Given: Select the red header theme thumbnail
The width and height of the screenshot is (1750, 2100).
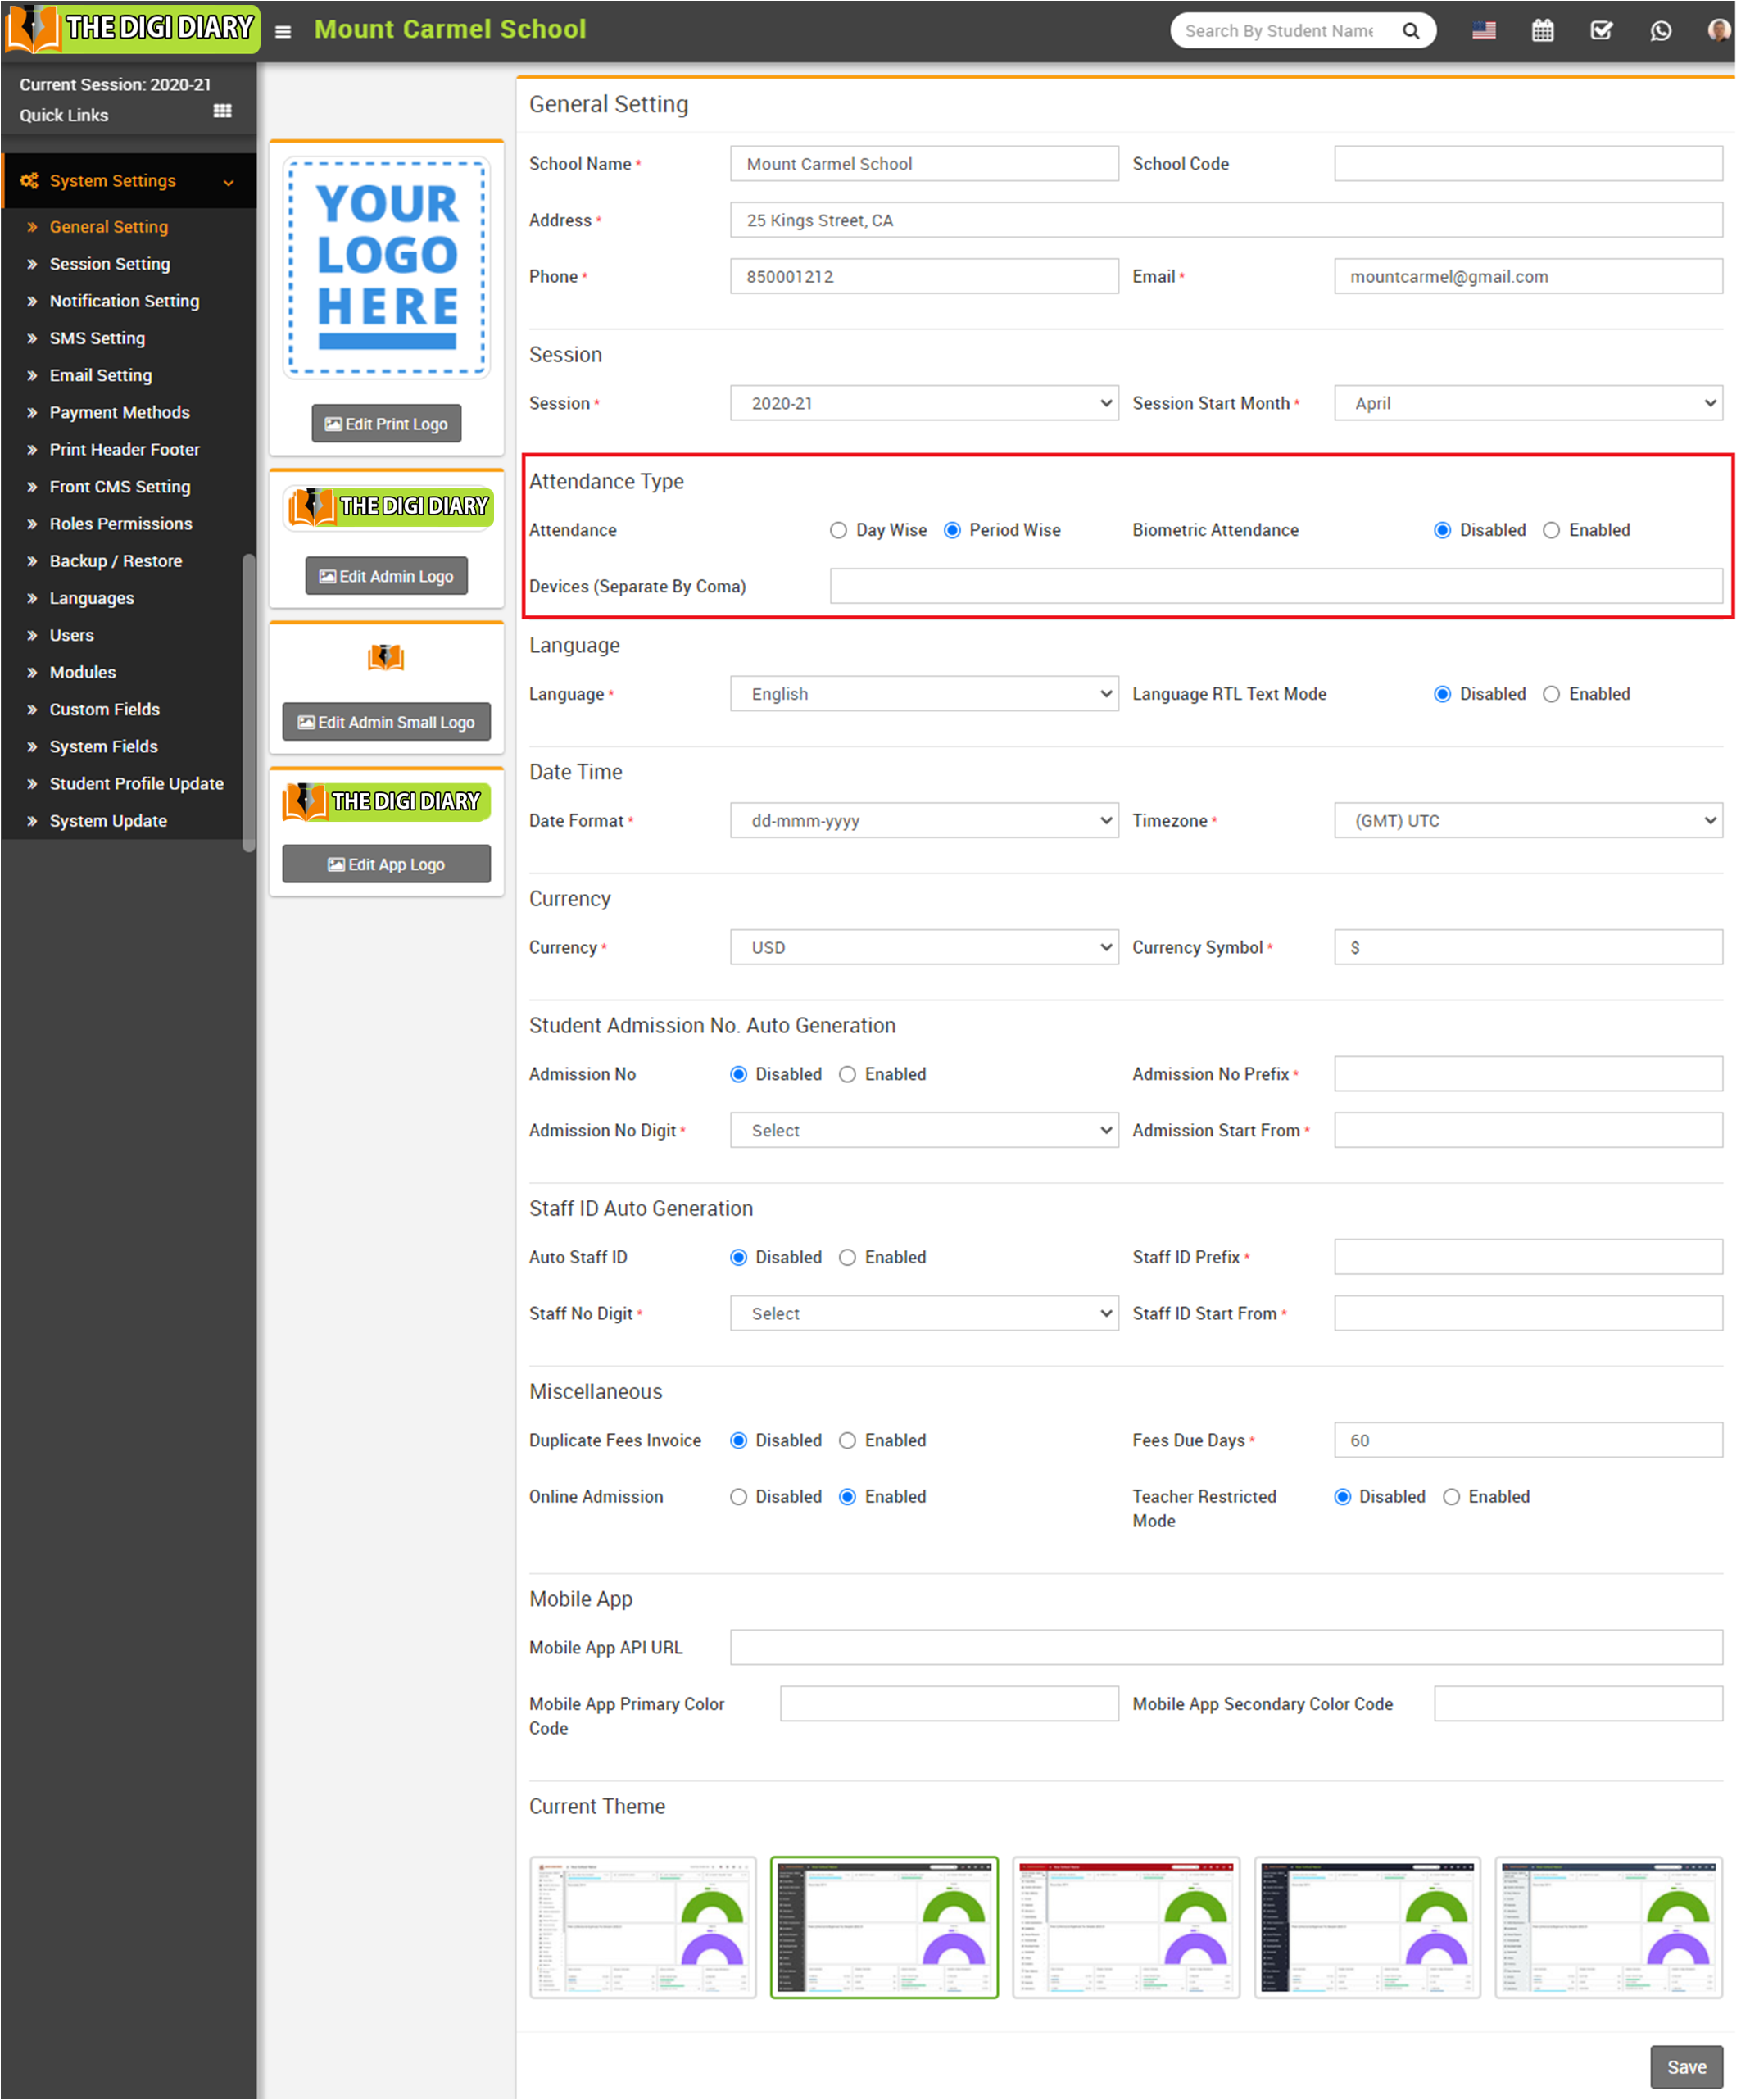Looking at the screenshot, I should coord(1125,1927).
